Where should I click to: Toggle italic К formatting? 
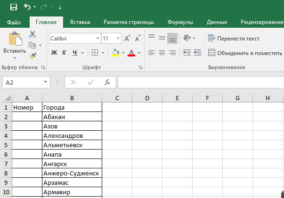click(64, 53)
